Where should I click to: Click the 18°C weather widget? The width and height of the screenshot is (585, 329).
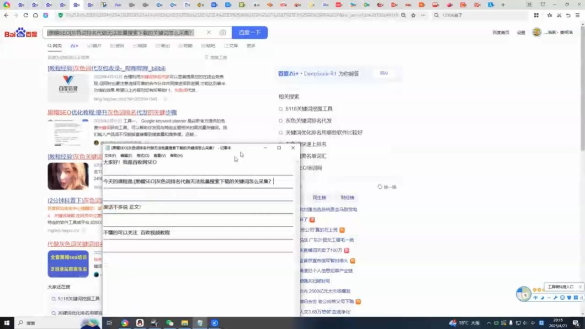click(465, 323)
